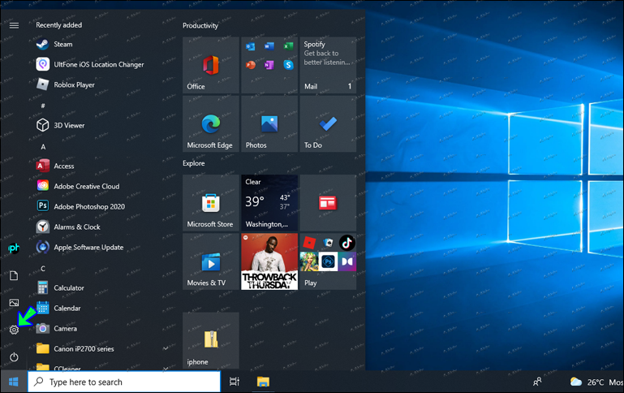Click the Windows Start button
The height and width of the screenshot is (393, 624).
coord(14,382)
